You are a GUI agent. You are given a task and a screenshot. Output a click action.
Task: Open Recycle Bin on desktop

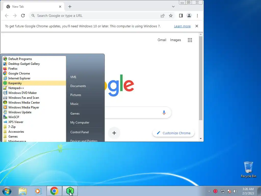coord(248,169)
